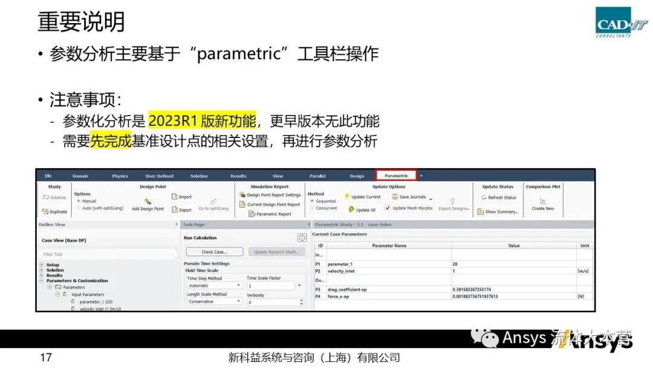Screen dimensions: 653x368
Task: Collapse the Task Page panel arrow
Action: pyautogui.click(x=308, y=224)
